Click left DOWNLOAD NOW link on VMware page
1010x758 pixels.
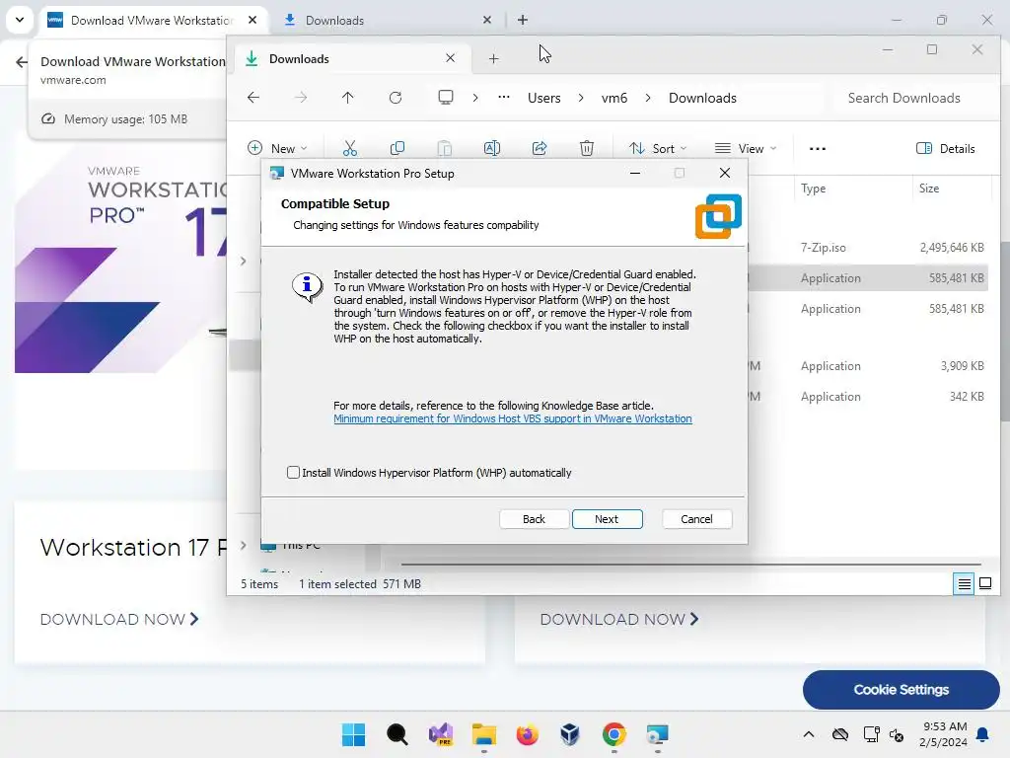click(x=119, y=620)
